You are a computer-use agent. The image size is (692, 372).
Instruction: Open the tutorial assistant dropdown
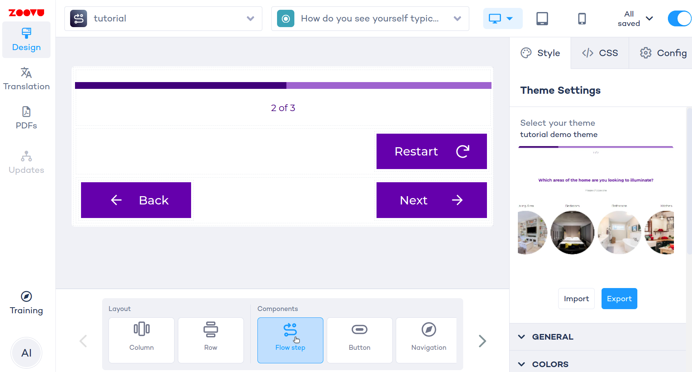click(x=163, y=18)
